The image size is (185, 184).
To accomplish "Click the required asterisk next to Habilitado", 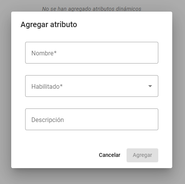I will pos(61,86).
